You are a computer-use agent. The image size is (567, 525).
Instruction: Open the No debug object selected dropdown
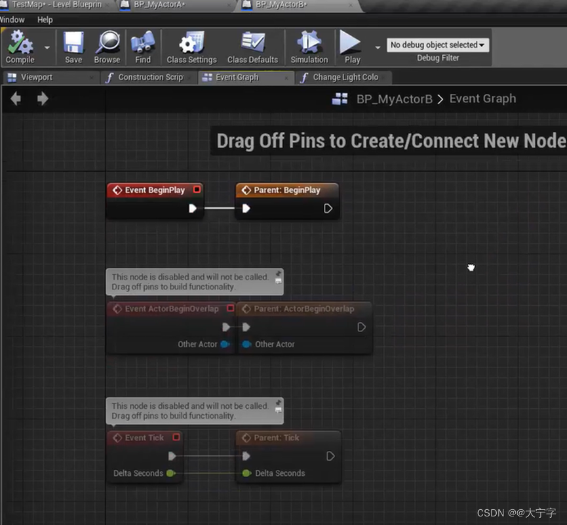coord(437,44)
